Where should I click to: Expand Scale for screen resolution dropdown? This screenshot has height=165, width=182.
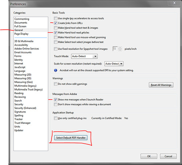(114, 64)
